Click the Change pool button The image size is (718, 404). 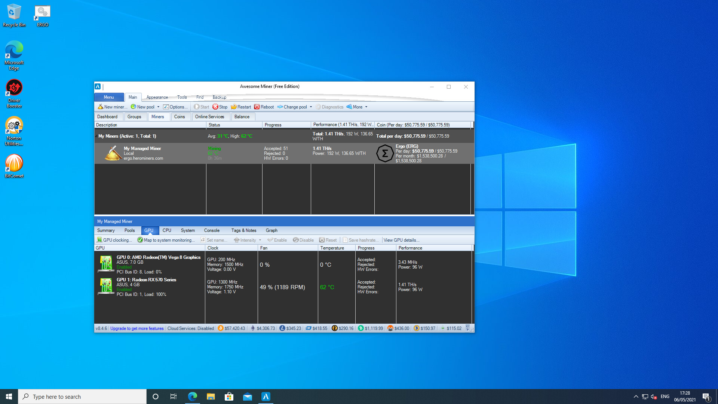(x=292, y=107)
